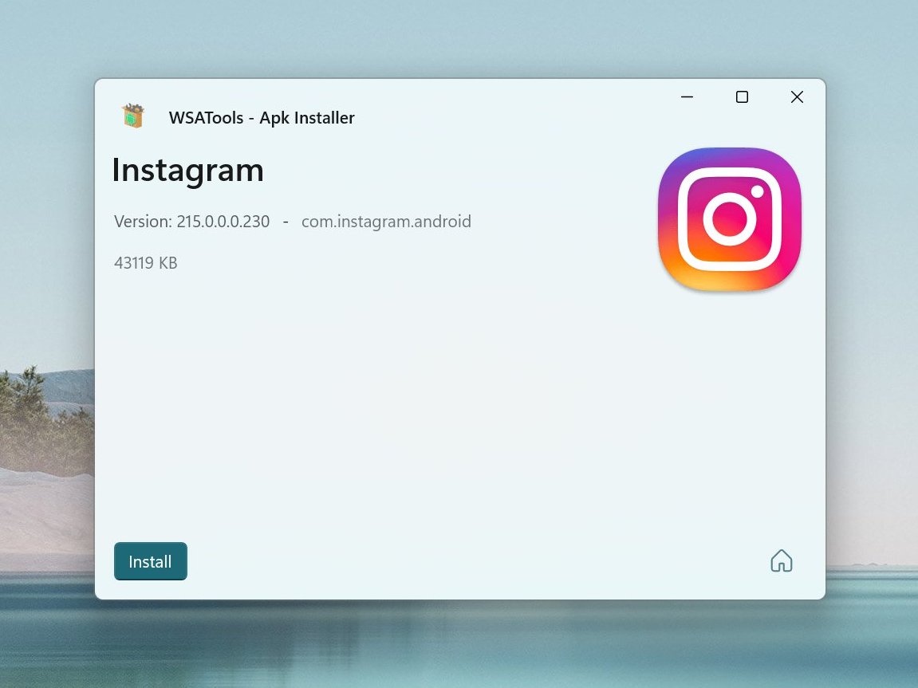Click the "WSATools - Apk Installer" window title
Image resolution: width=918 pixels, height=688 pixels.
pos(262,118)
